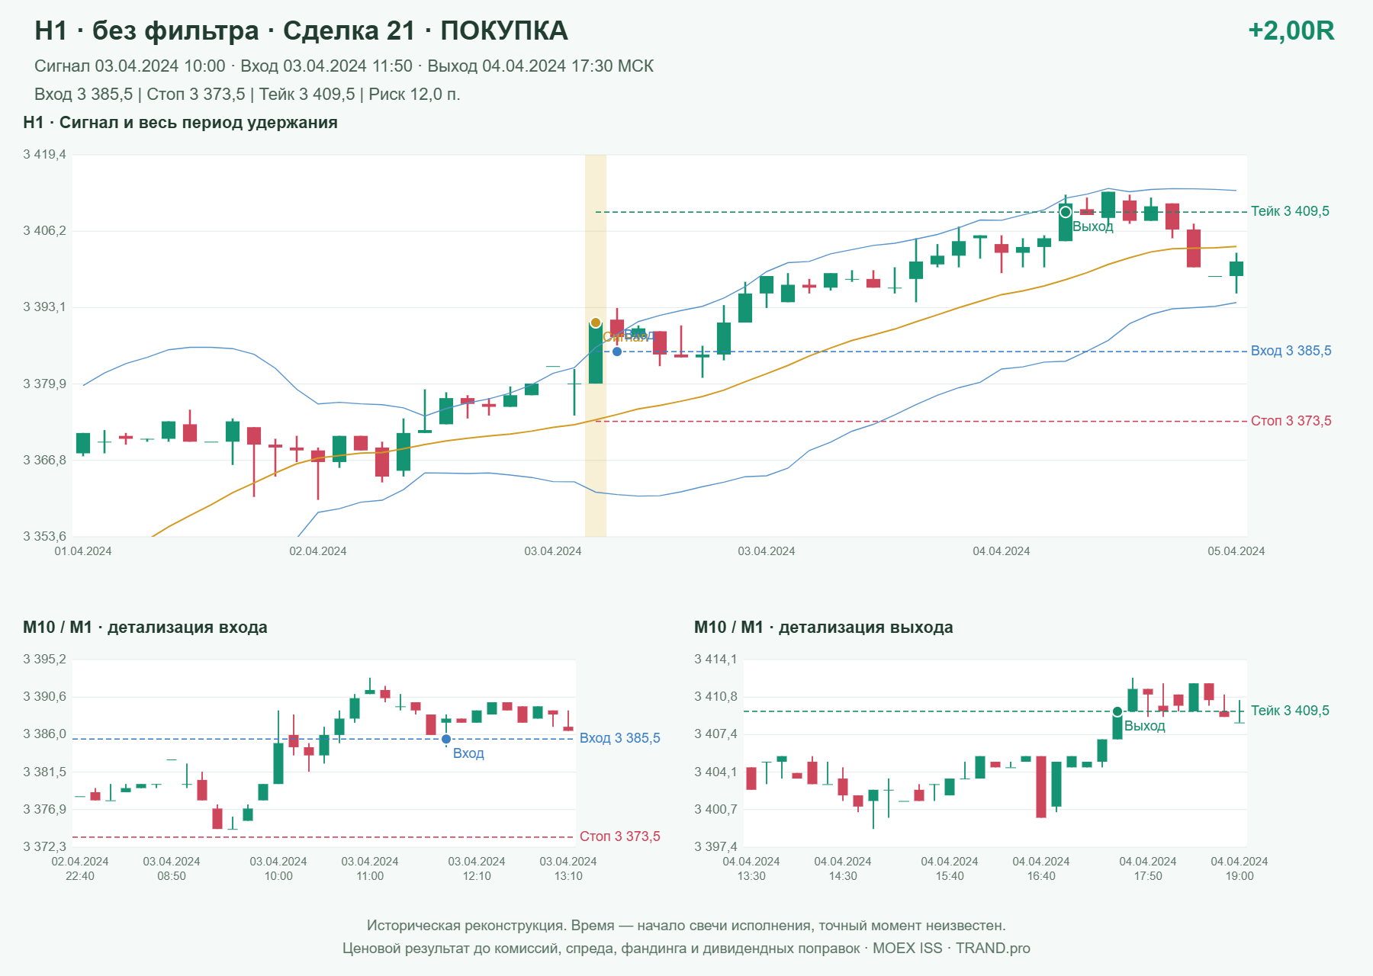The image size is (1373, 976).
Task: Click the green exit dot in exit detail chart
Action: coord(1117,711)
